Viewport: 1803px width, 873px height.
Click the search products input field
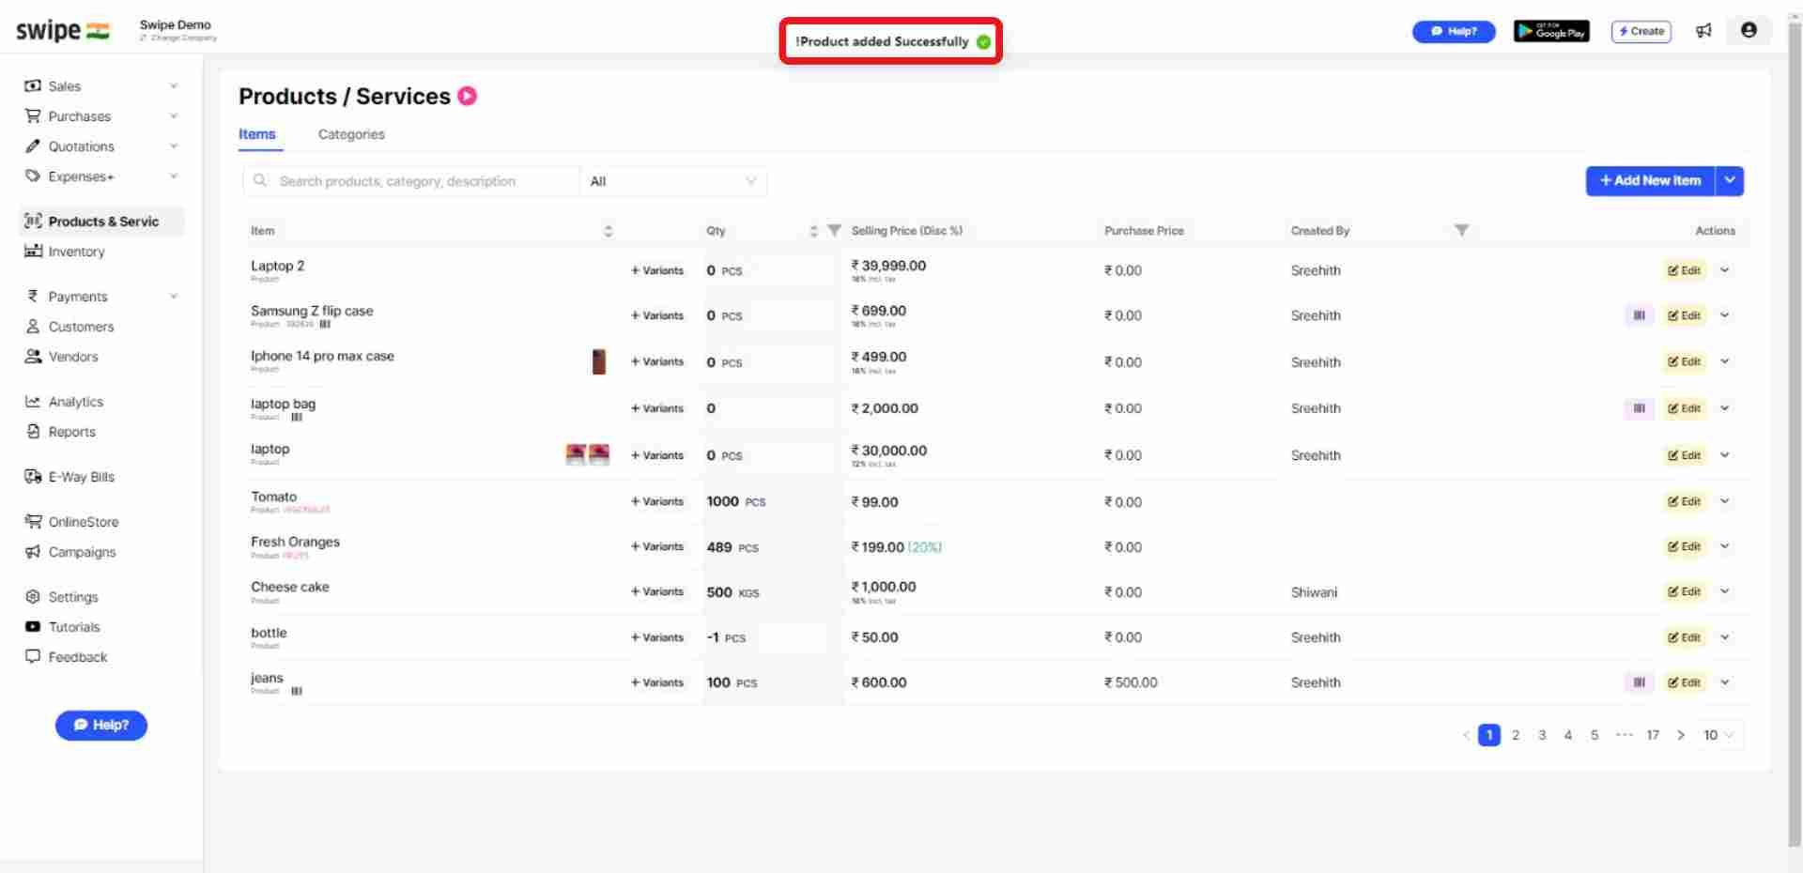(x=411, y=181)
